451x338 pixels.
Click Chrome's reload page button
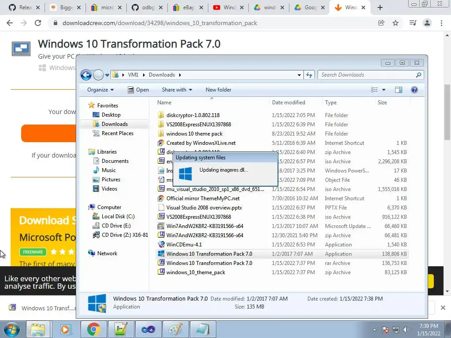[38, 23]
